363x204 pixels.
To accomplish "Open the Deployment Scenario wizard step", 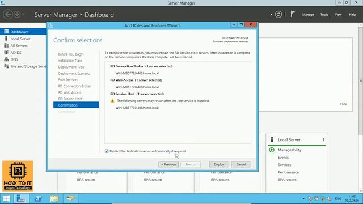I will 74,73.
